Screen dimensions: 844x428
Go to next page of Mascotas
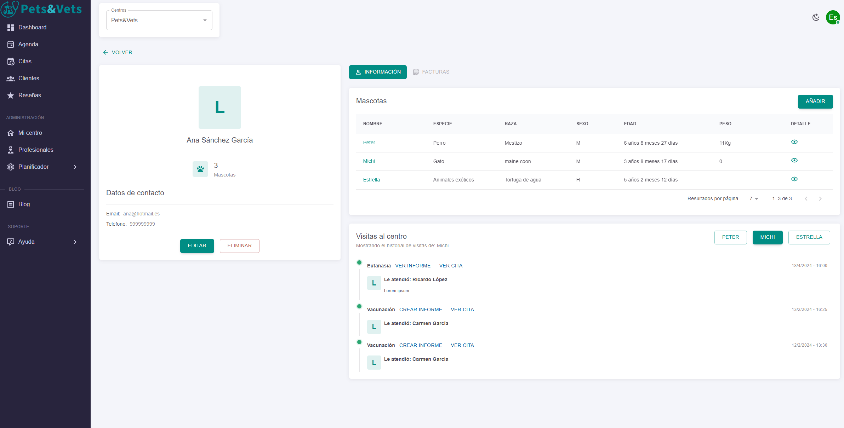pos(820,198)
